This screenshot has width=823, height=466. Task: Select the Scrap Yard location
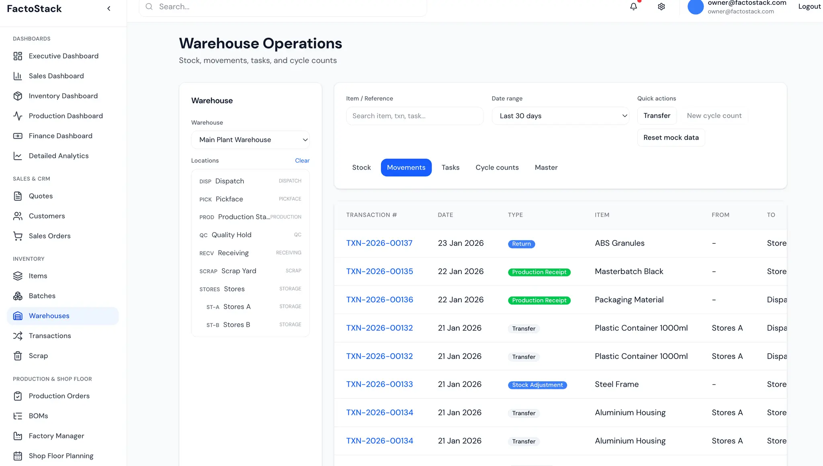pos(250,271)
